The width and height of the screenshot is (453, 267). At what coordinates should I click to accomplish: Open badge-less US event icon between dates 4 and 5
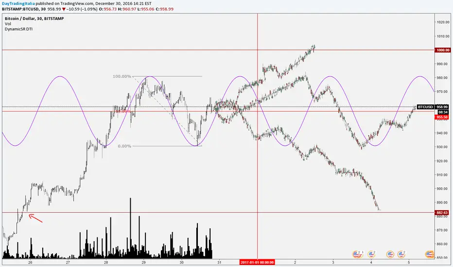coord(390,254)
